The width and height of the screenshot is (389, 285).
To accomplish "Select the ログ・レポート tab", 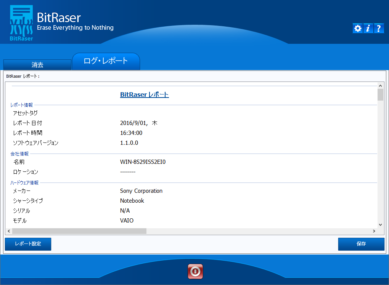I will [x=106, y=61].
